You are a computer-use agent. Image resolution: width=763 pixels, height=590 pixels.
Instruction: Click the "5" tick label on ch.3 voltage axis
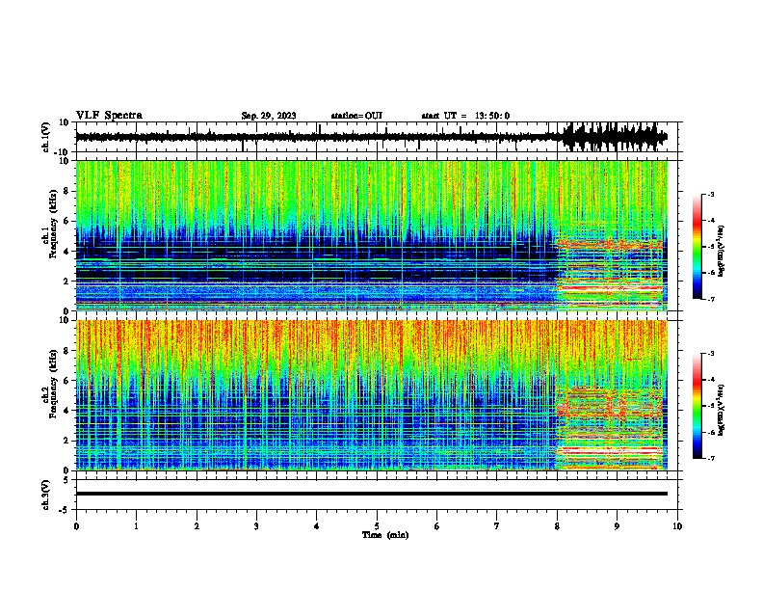coord(66,480)
